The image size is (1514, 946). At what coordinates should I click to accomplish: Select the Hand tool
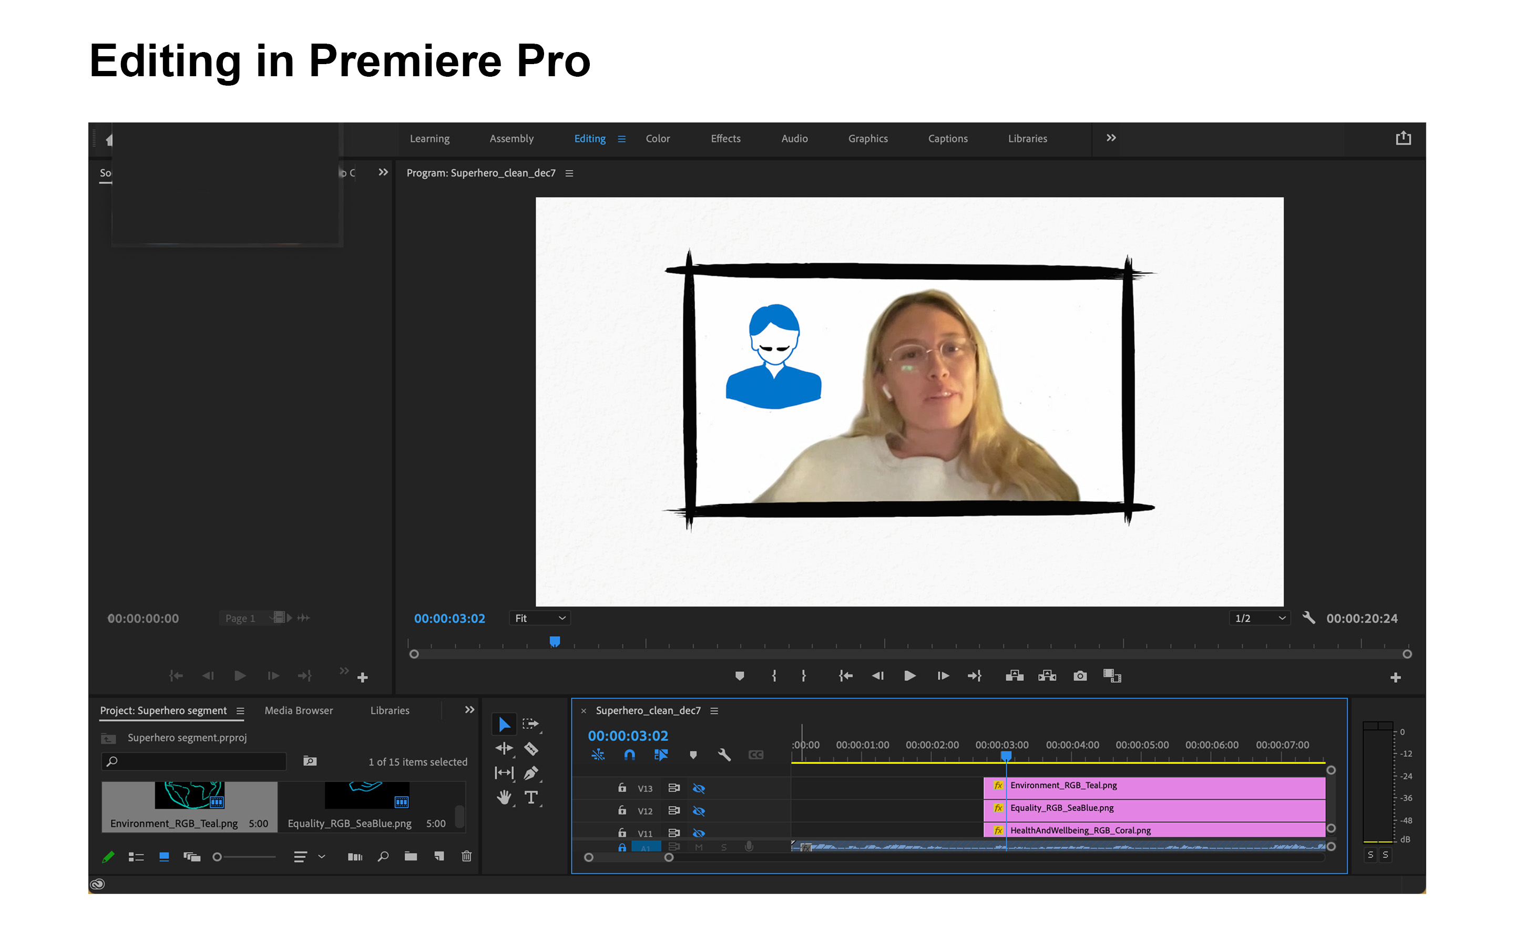coord(504,797)
